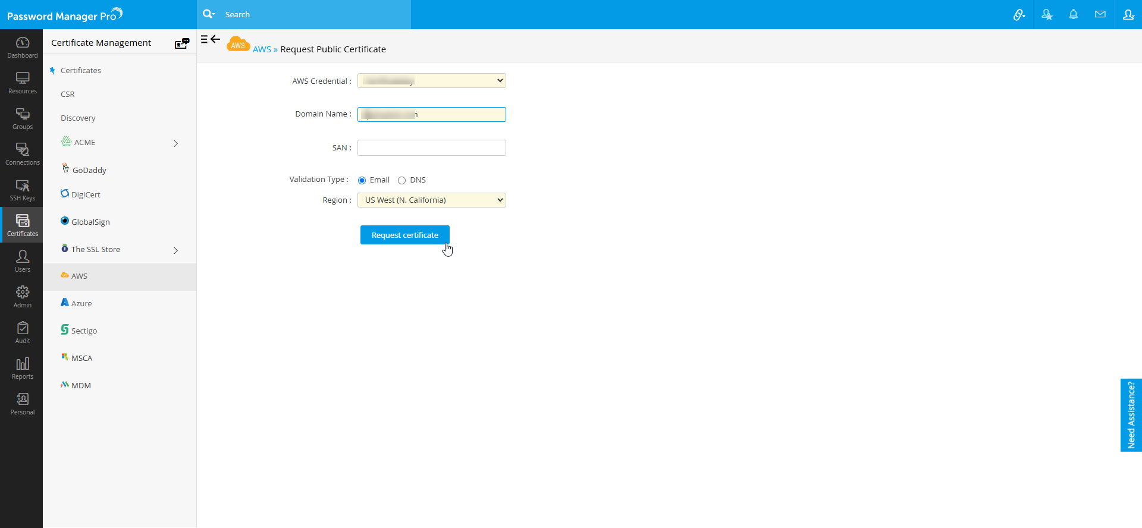Open the user profile icon
The height and width of the screenshot is (528, 1142).
coord(1128,14)
